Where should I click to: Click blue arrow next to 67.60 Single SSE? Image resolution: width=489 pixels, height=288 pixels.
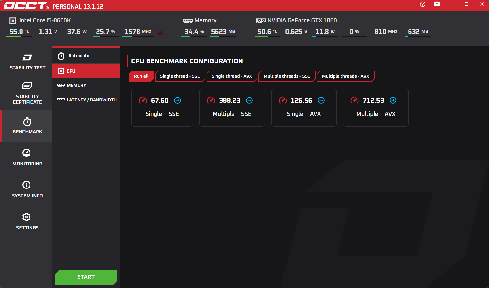(x=177, y=100)
